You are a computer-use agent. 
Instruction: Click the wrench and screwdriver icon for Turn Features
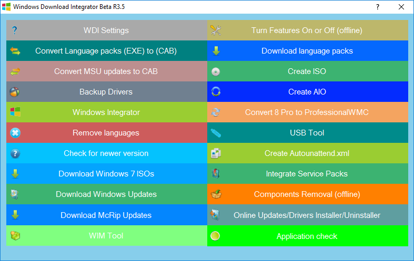click(x=216, y=30)
